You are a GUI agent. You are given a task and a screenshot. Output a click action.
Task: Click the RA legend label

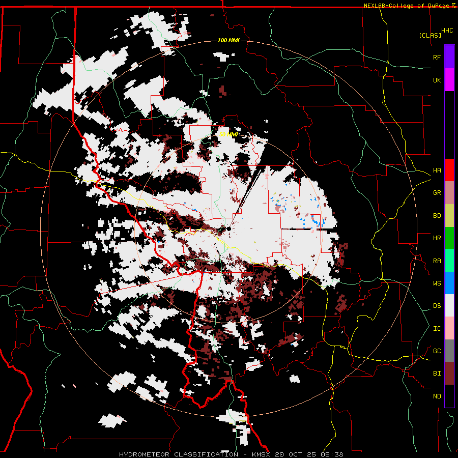[x=437, y=261]
